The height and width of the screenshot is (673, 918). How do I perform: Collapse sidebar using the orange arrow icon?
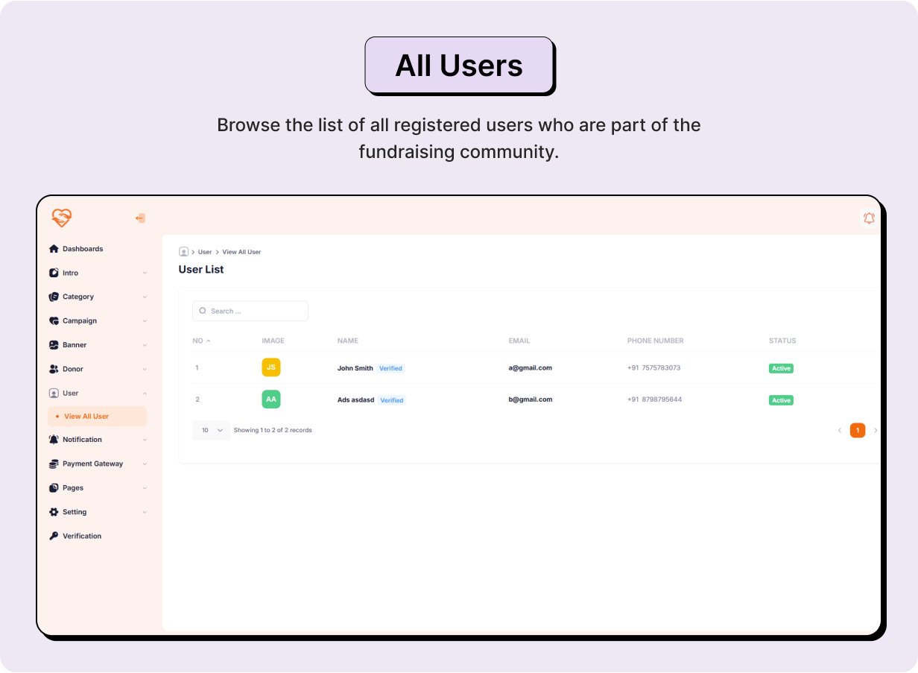click(x=140, y=218)
